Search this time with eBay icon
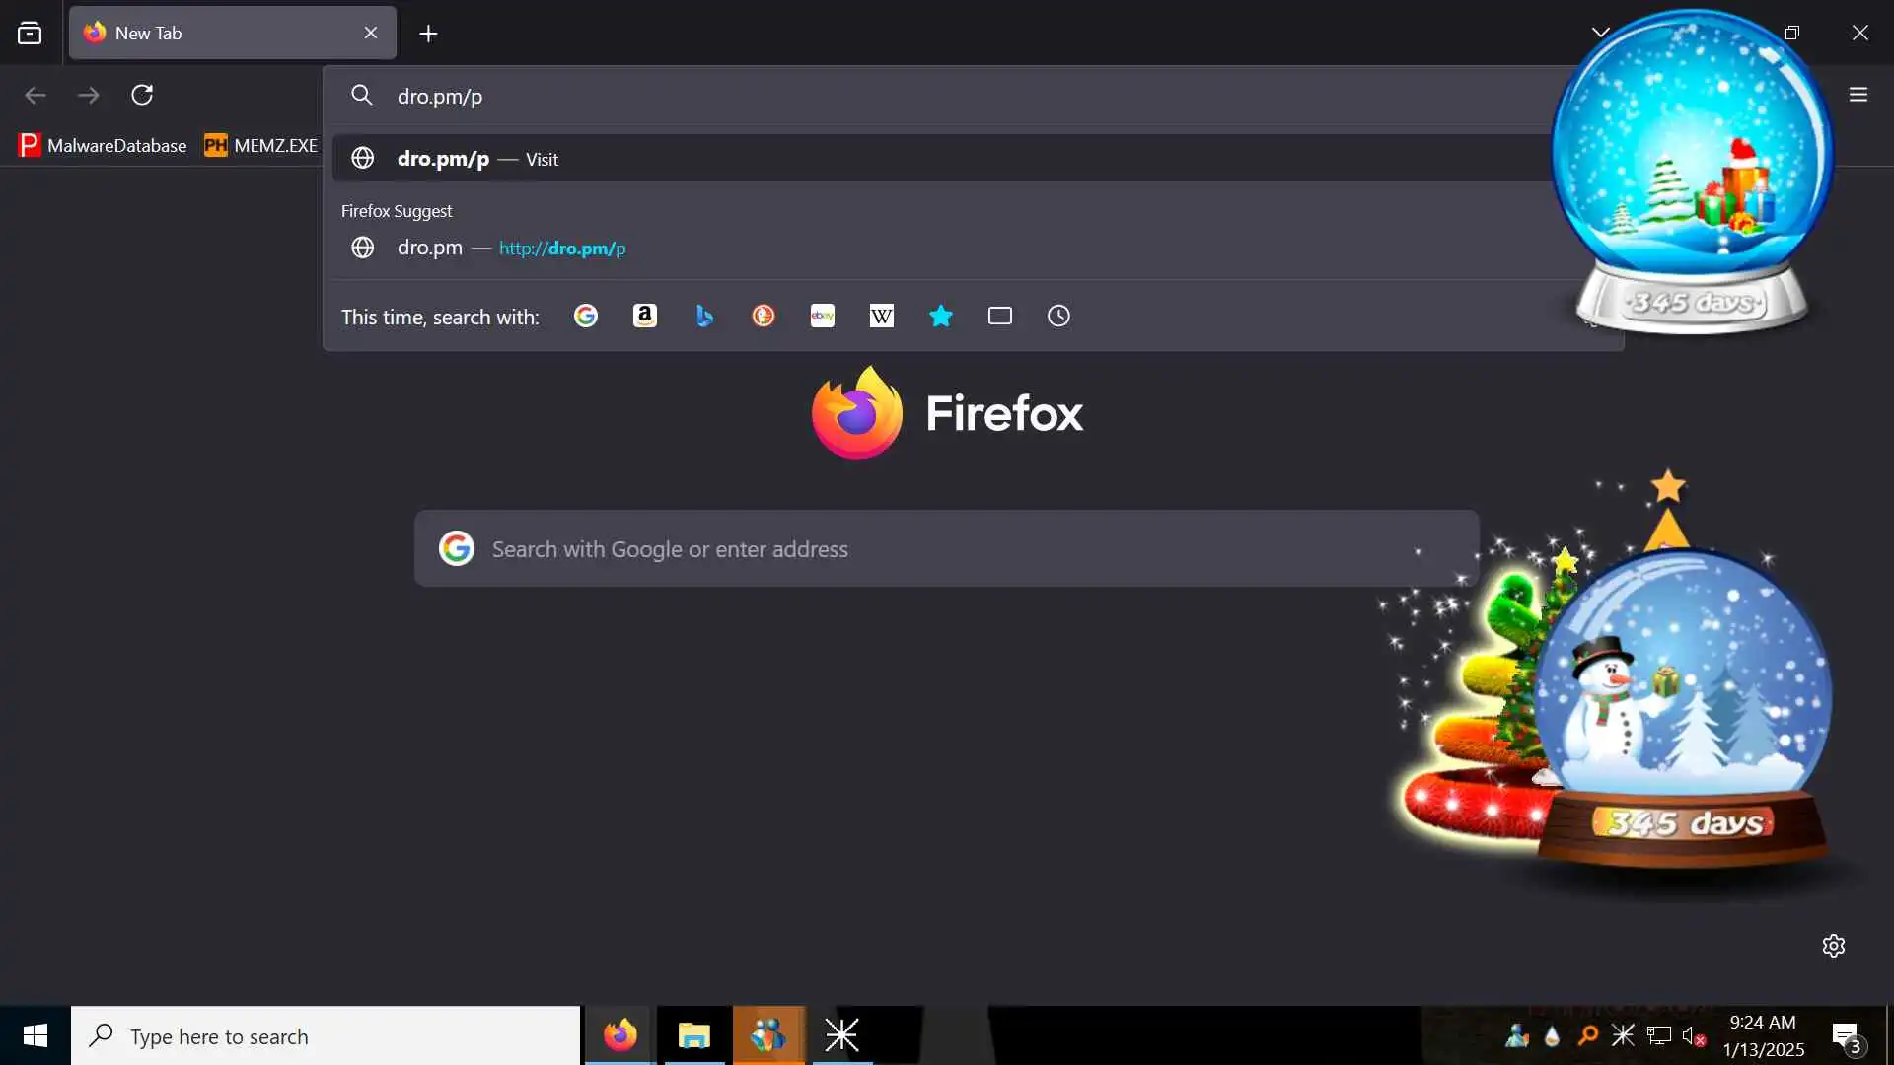Viewport: 1894px width, 1065px height. 823,316
